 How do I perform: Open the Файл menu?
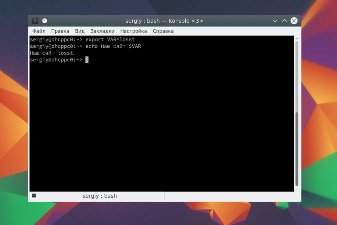[39, 31]
